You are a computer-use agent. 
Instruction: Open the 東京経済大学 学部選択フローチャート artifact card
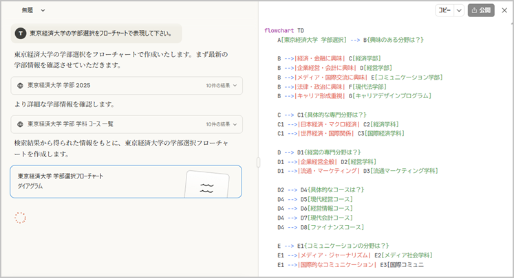pyautogui.click(x=126, y=181)
